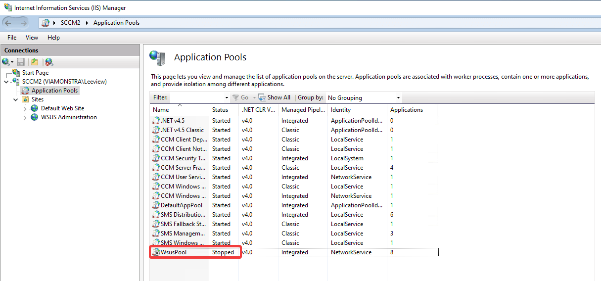Click the Show All button
601x281 pixels.
275,97
